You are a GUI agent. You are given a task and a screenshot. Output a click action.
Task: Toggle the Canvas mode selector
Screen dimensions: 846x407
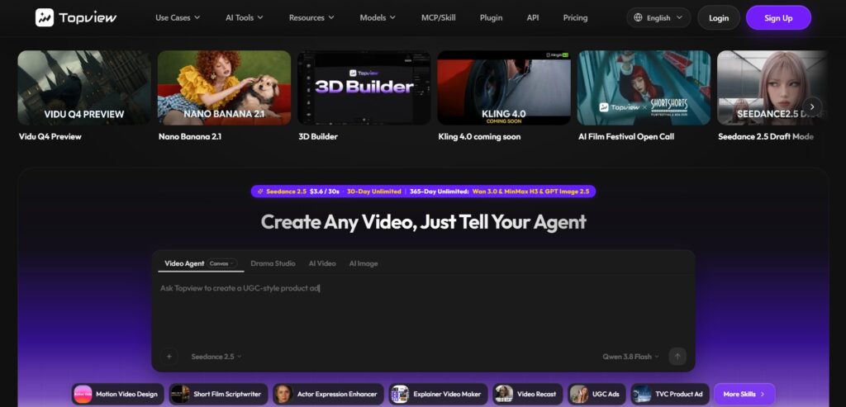[x=222, y=263]
